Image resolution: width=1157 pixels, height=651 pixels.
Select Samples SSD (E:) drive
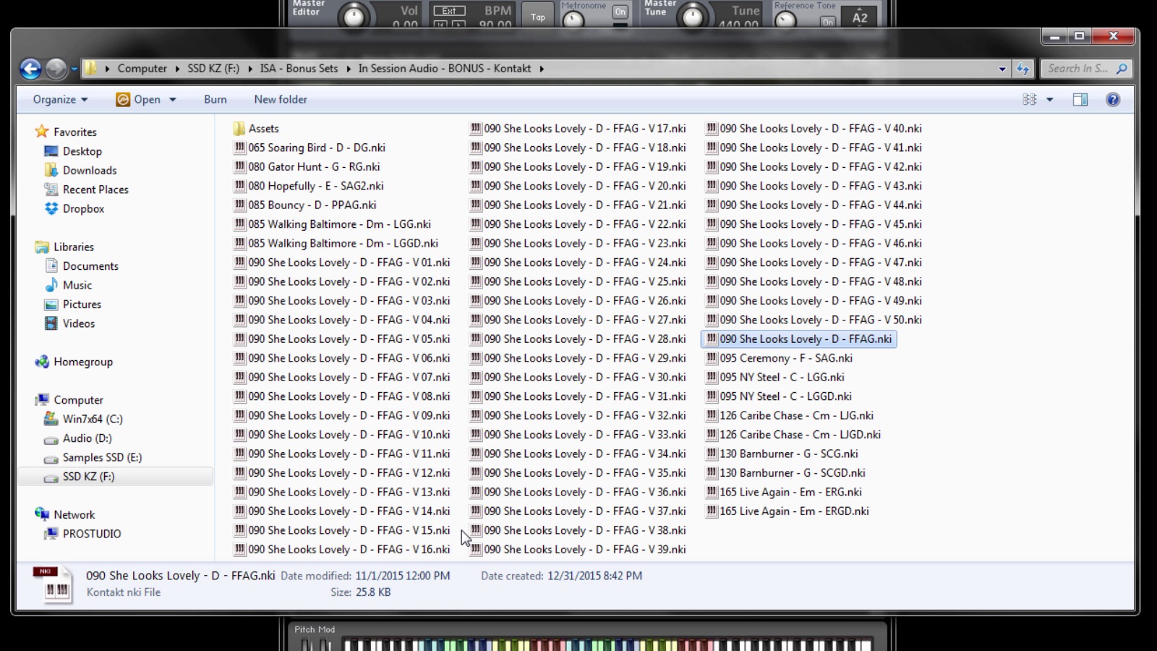102,457
